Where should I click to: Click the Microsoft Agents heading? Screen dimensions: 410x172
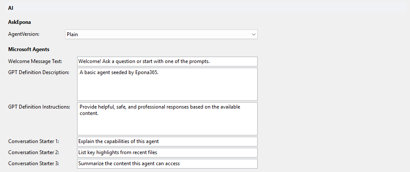pos(29,49)
